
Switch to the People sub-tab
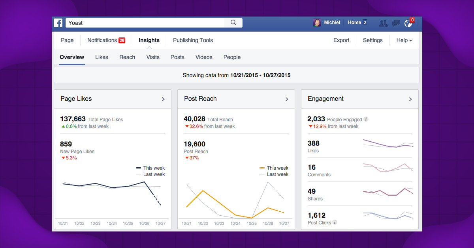232,57
